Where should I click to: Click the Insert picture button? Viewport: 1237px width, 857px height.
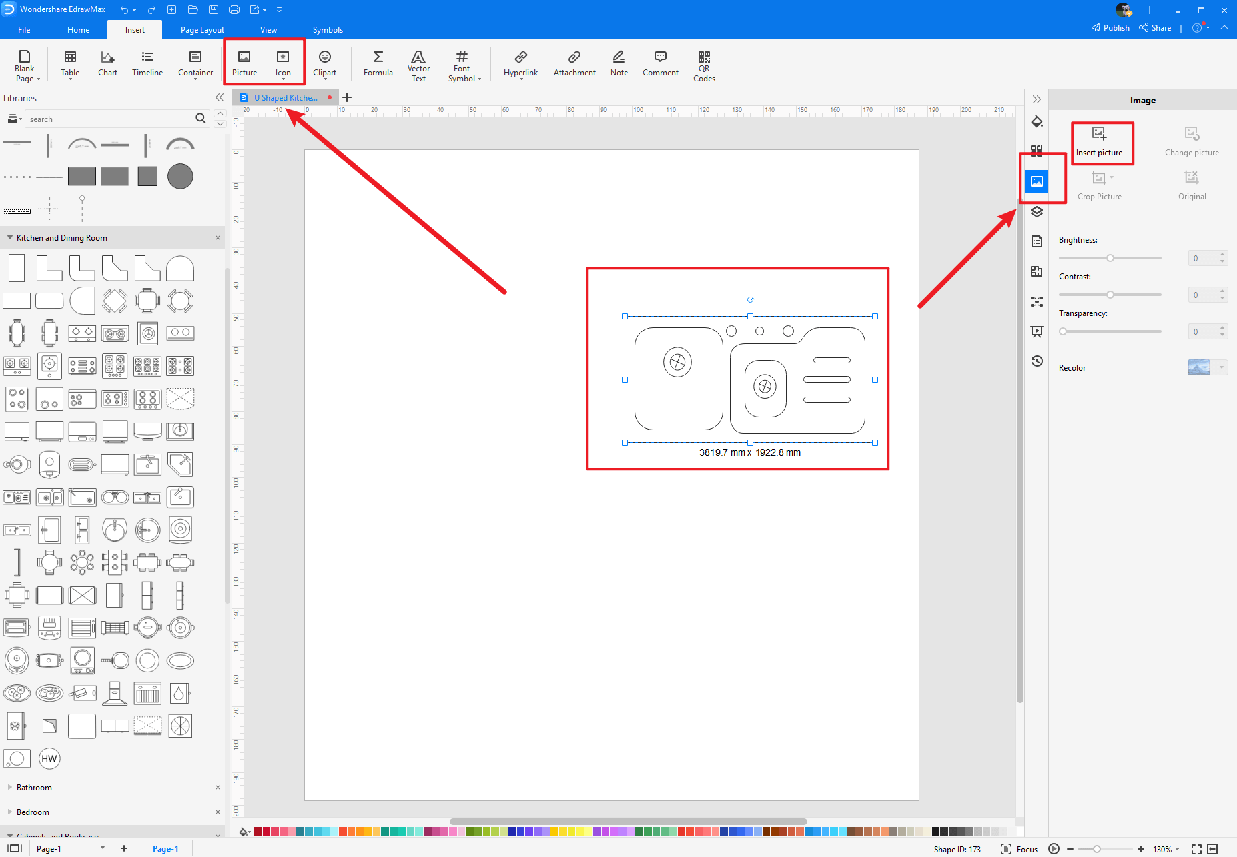tap(1101, 141)
